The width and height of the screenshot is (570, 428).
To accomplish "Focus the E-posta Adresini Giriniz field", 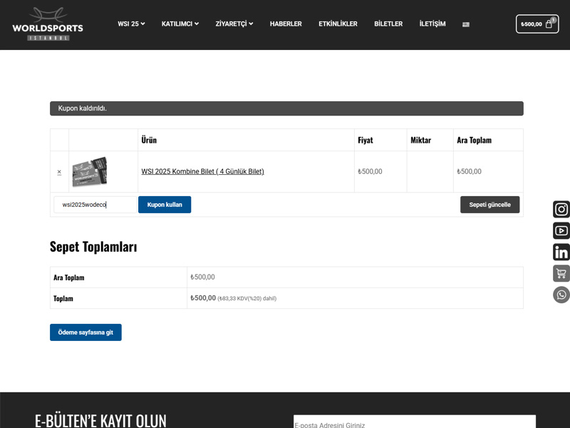I will 415,422.
